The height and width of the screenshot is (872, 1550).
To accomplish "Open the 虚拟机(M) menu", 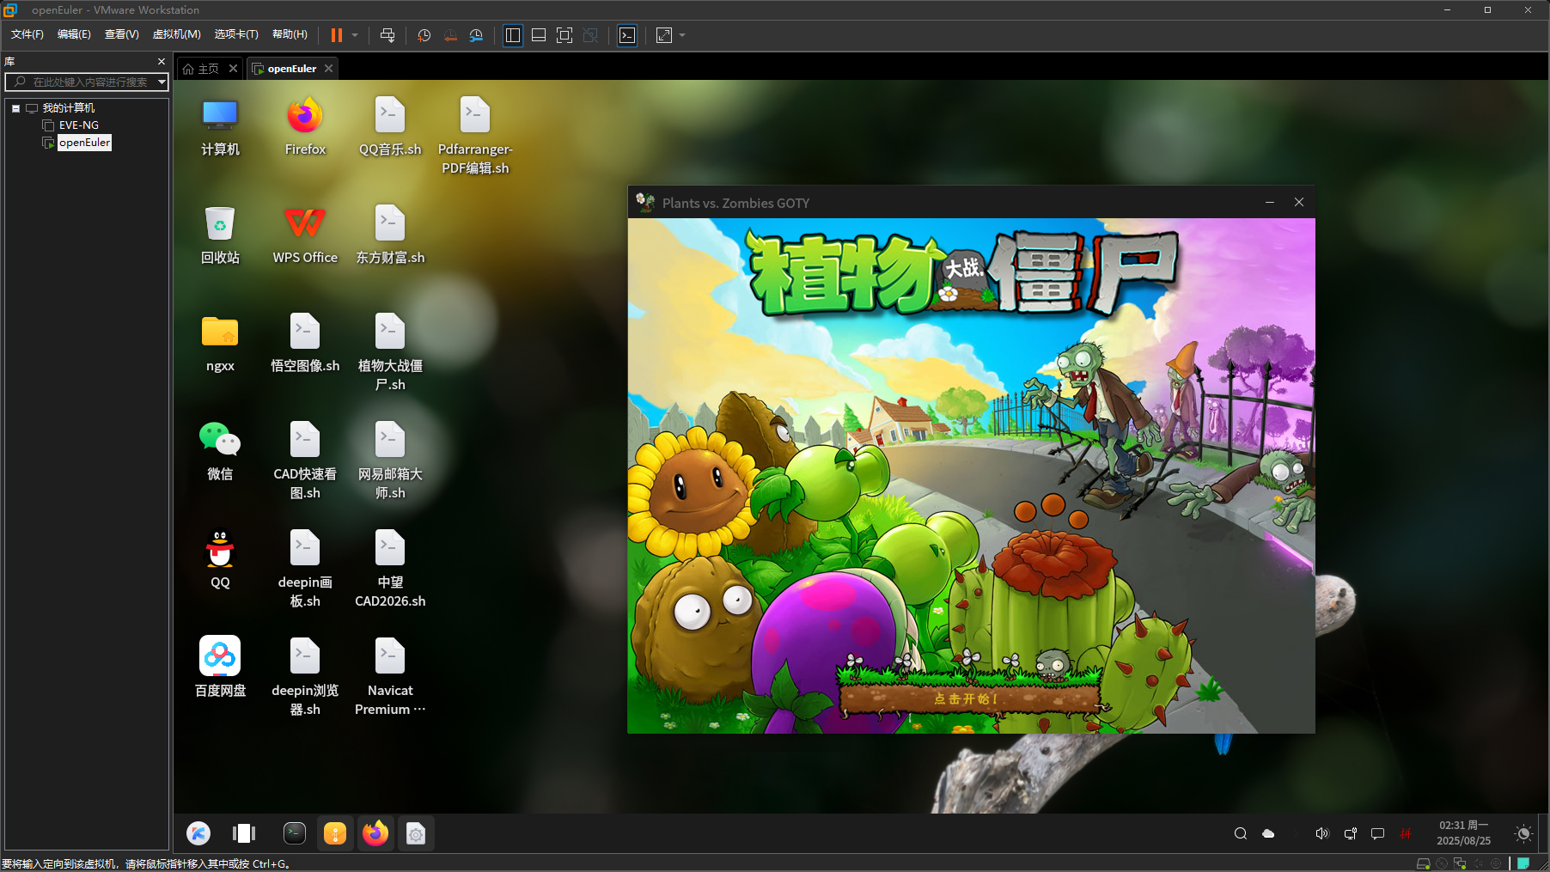I will click(x=176, y=34).
